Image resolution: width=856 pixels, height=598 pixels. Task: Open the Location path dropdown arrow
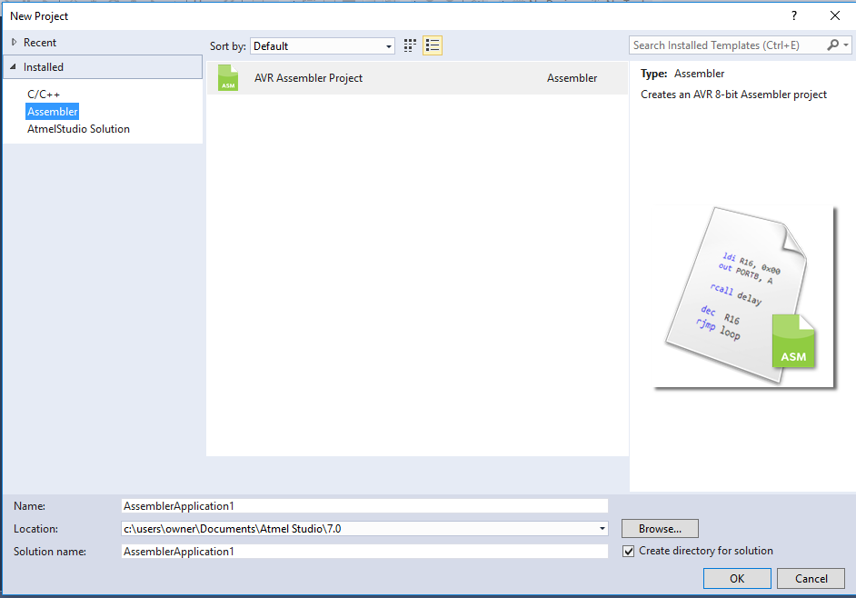pos(602,529)
